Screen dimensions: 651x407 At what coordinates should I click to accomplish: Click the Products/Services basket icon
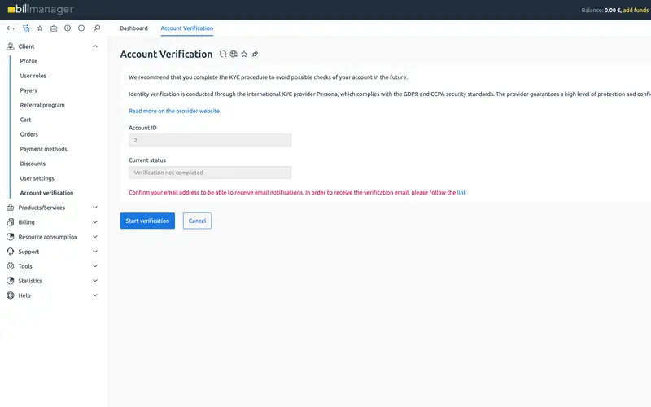point(11,208)
